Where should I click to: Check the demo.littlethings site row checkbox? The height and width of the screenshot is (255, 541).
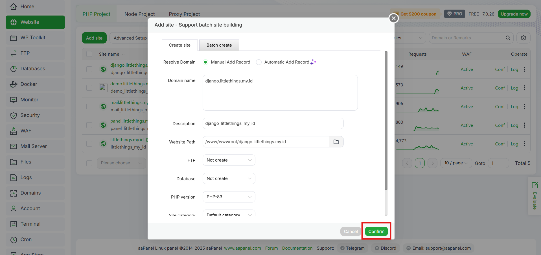(89, 88)
